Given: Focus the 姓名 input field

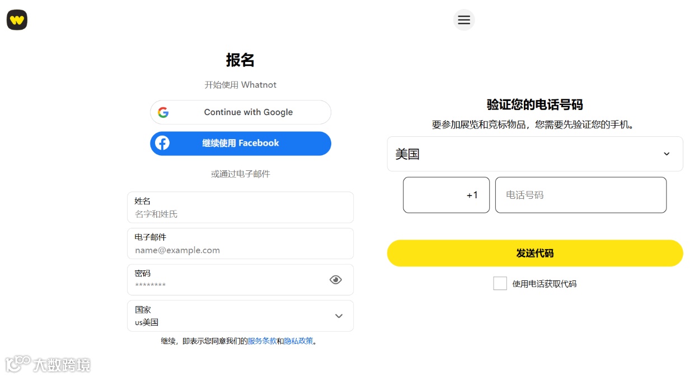Looking at the screenshot, I should click(241, 208).
